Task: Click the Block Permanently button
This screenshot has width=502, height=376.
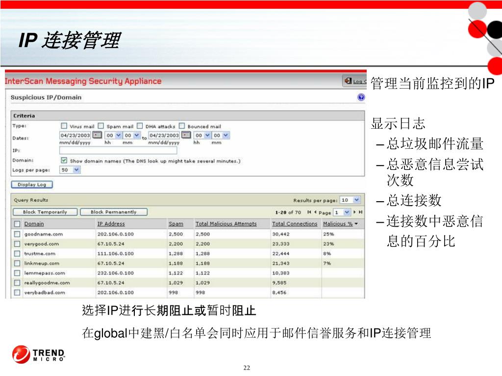Action: click(114, 212)
